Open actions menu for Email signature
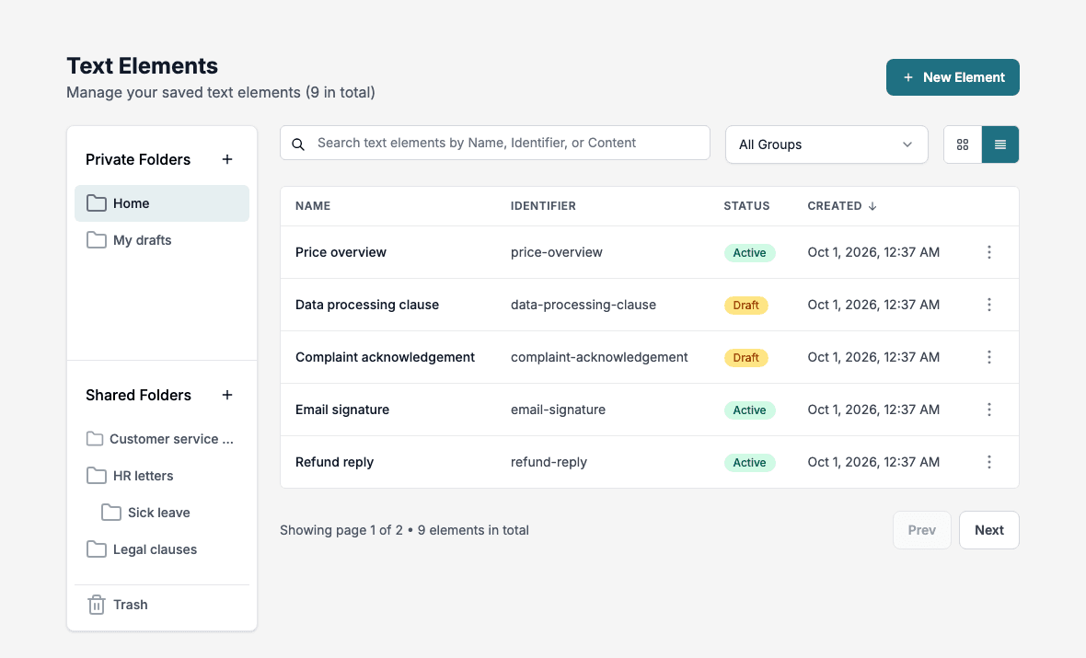The width and height of the screenshot is (1086, 658). pyautogui.click(x=989, y=410)
